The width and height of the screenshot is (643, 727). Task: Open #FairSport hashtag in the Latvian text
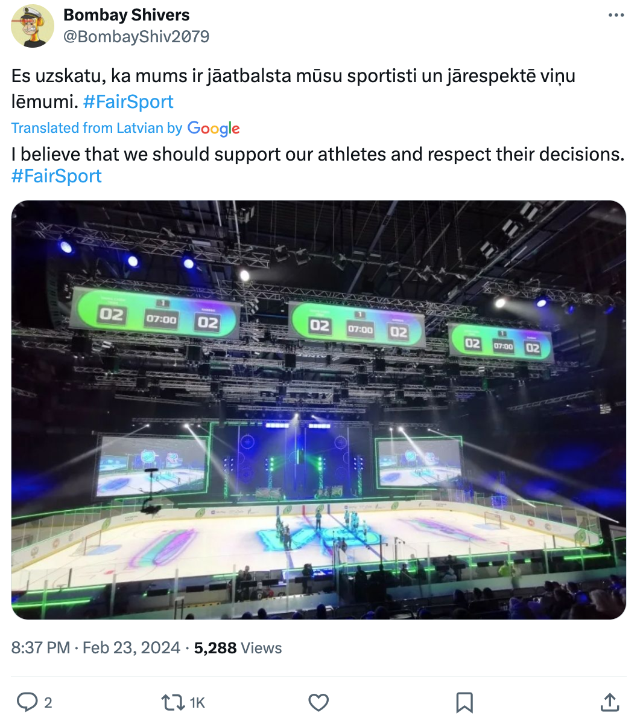[x=128, y=101]
